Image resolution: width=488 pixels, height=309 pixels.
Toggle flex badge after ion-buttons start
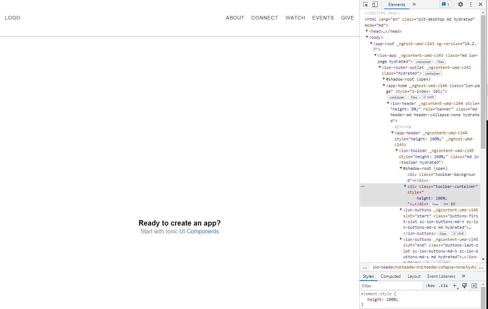(443, 234)
